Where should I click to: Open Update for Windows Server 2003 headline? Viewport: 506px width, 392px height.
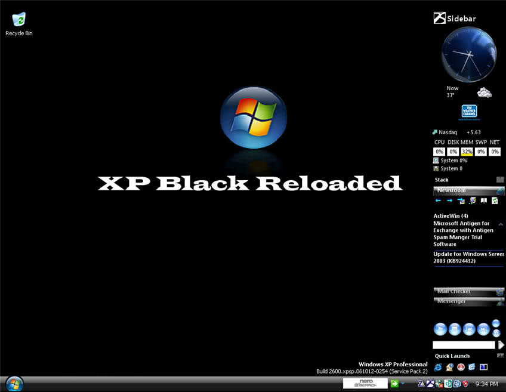468,258
